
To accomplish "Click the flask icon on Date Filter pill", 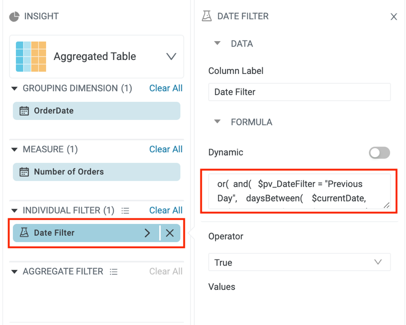I will coord(24,233).
